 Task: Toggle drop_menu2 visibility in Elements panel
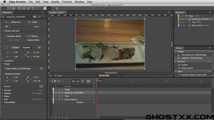click(x=181, y=26)
